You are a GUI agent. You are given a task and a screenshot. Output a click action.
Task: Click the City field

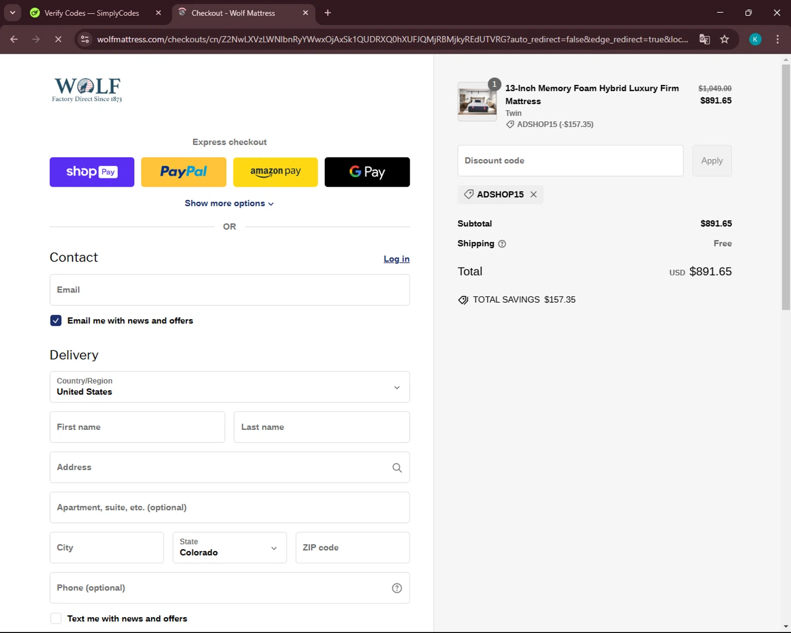[x=107, y=548]
